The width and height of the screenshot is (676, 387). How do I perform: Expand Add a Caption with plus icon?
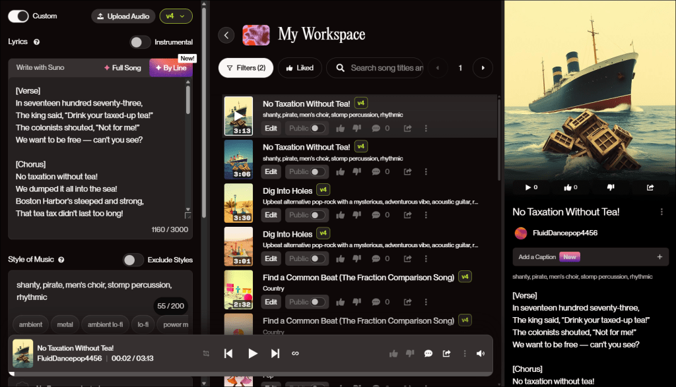pos(659,256)
